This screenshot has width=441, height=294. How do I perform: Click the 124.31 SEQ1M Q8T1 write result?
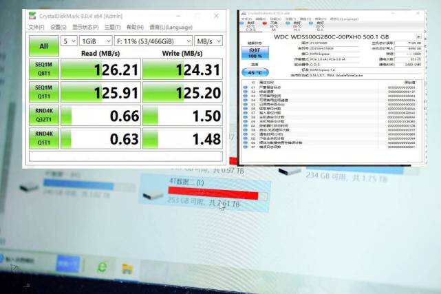pos(182,70)
